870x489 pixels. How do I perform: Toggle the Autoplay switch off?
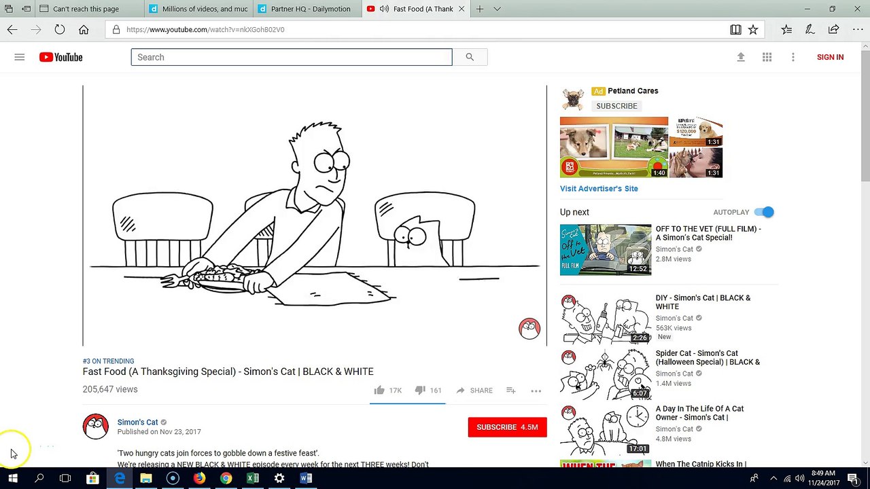click(764, 212)
